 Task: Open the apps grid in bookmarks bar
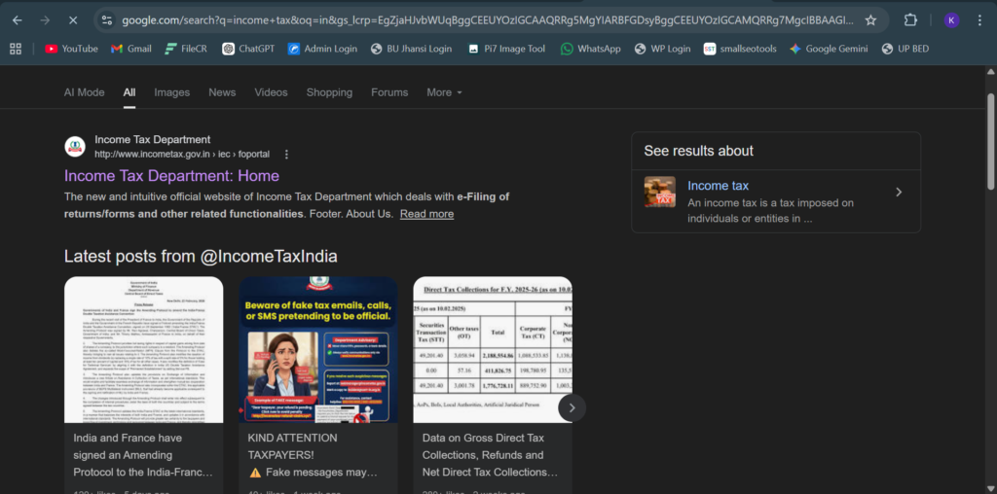point(16,49)
